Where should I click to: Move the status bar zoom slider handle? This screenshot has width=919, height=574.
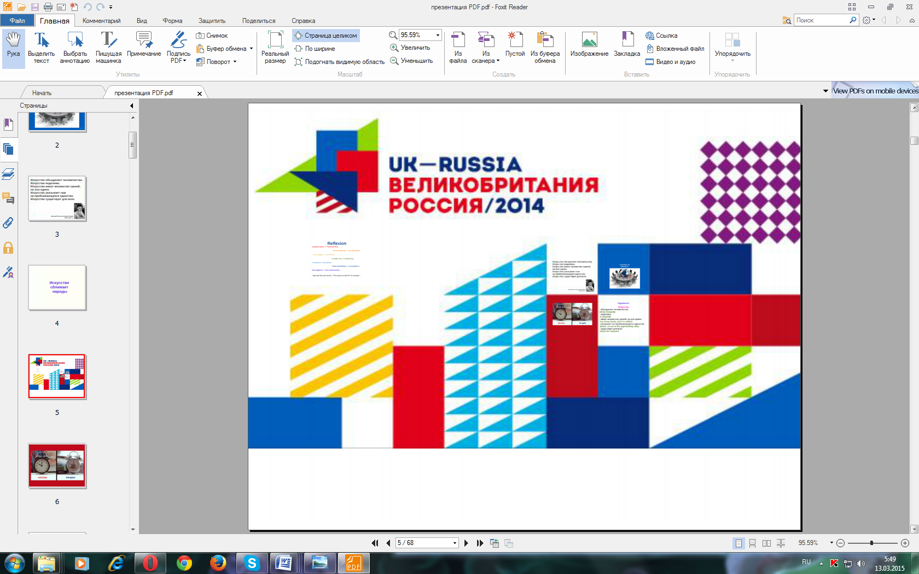871,543
